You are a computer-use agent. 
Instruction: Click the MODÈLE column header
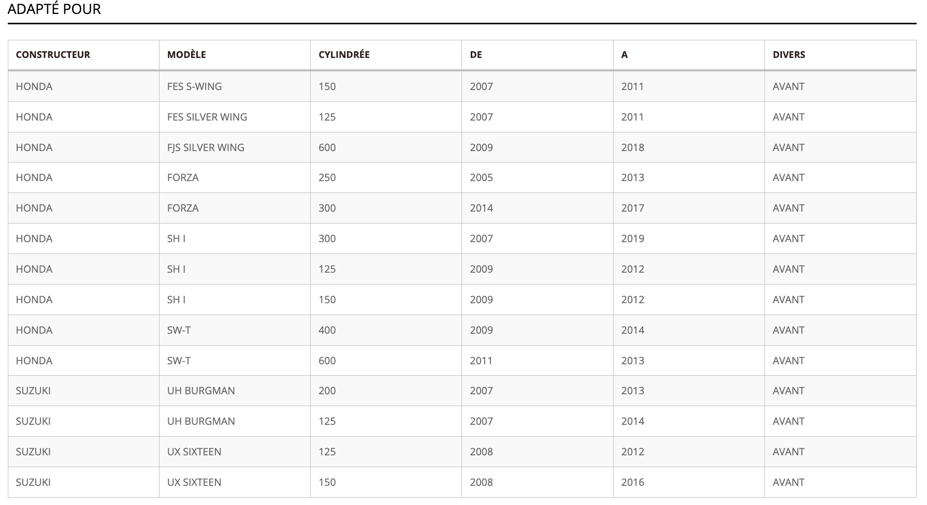[186, 55]
